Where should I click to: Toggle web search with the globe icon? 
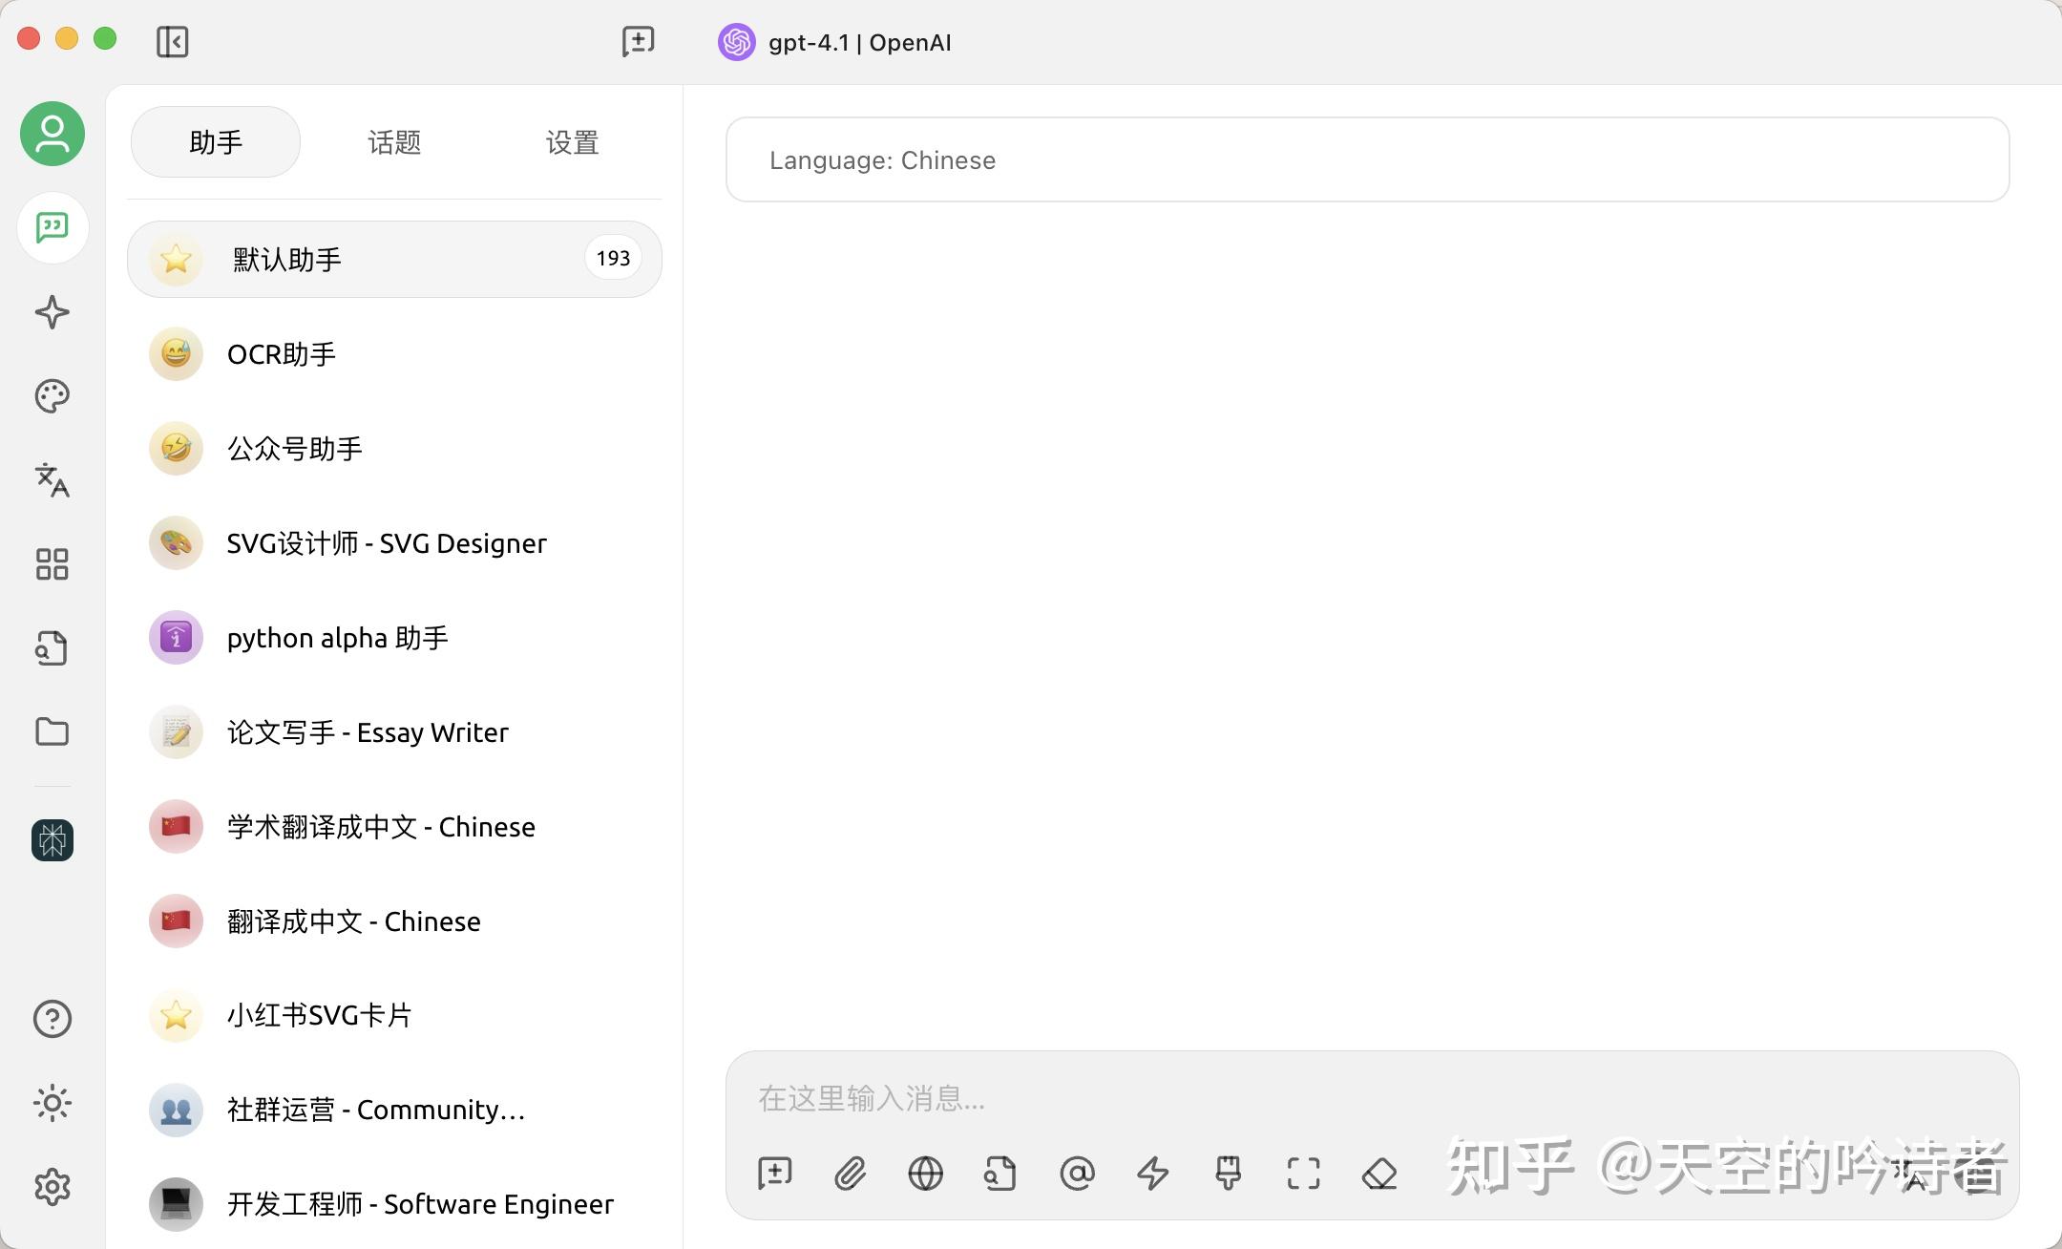click(x=924, y=1174)
